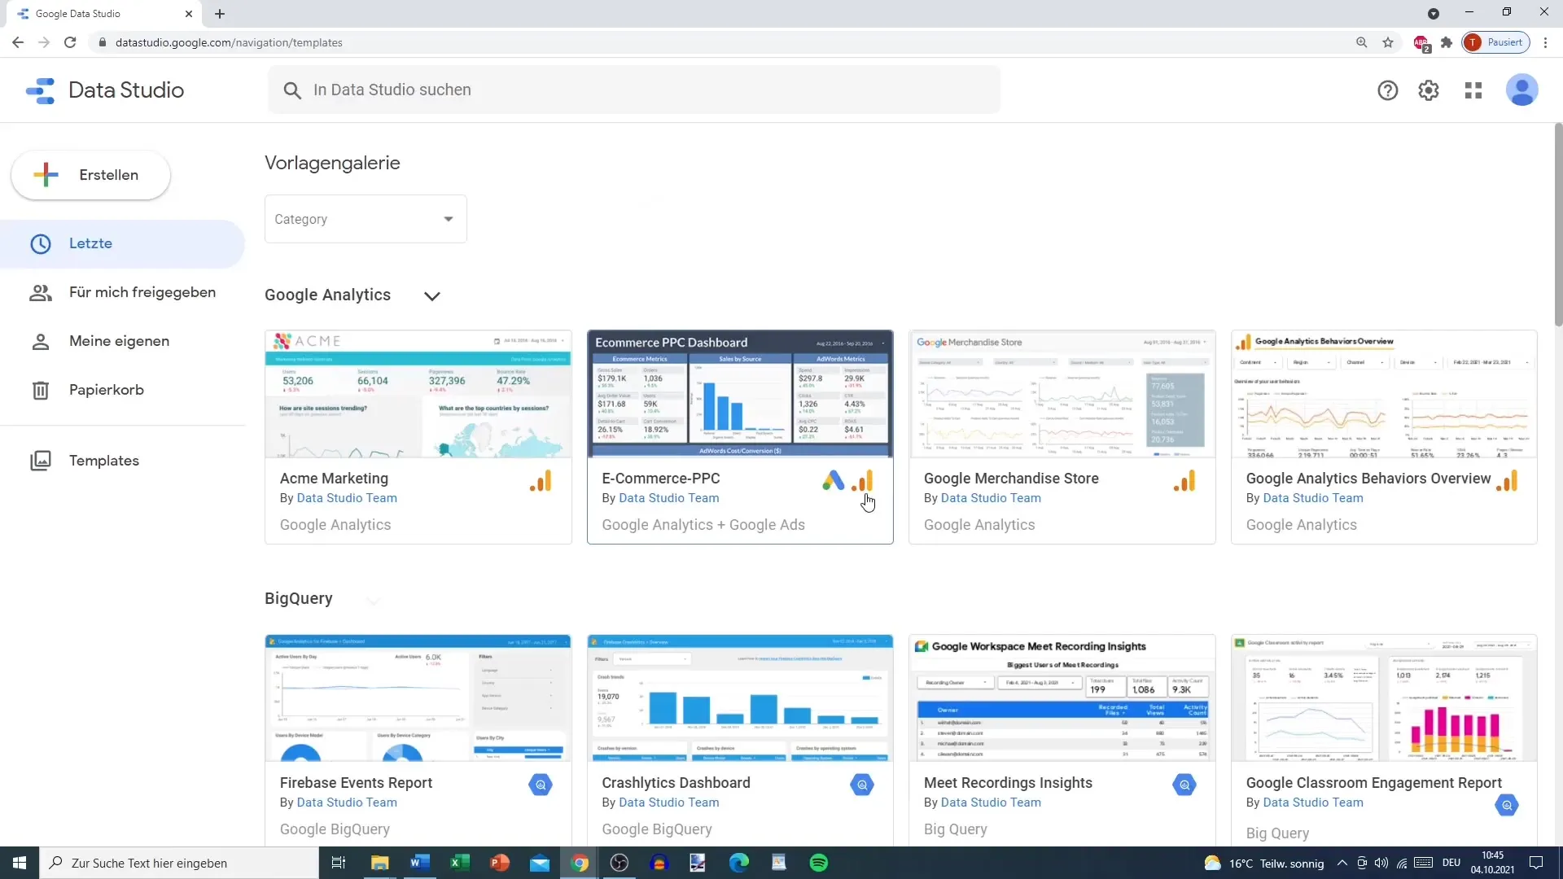Click the Erstellen button
This screenshot has height=879, width=1563.
click(x=90, y=175)
